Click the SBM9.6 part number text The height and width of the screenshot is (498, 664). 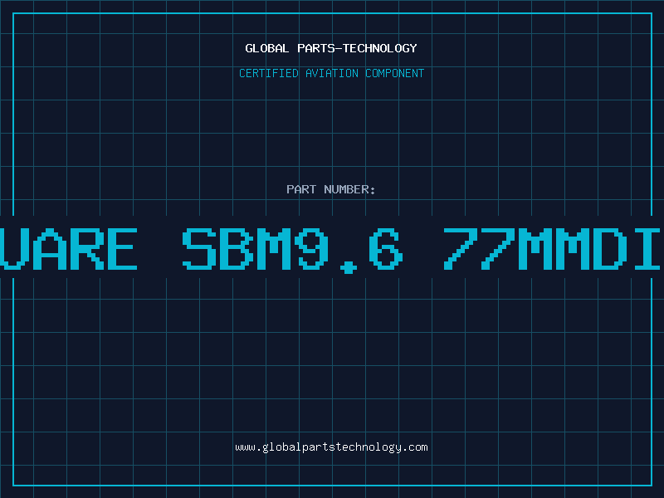click(292, 250)
